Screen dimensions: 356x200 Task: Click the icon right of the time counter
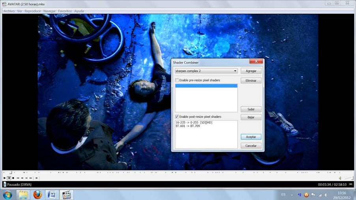(351, 185)
